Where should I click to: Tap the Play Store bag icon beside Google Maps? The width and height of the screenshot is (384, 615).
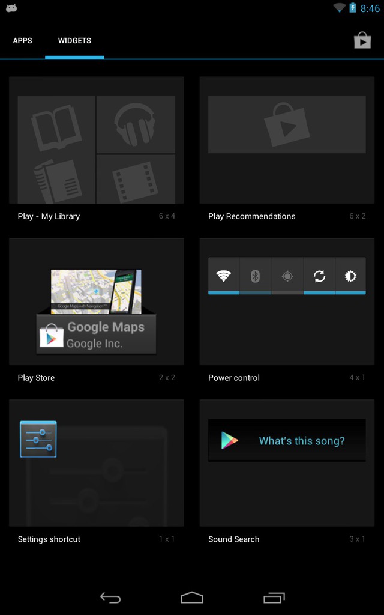tap(52, 335)
